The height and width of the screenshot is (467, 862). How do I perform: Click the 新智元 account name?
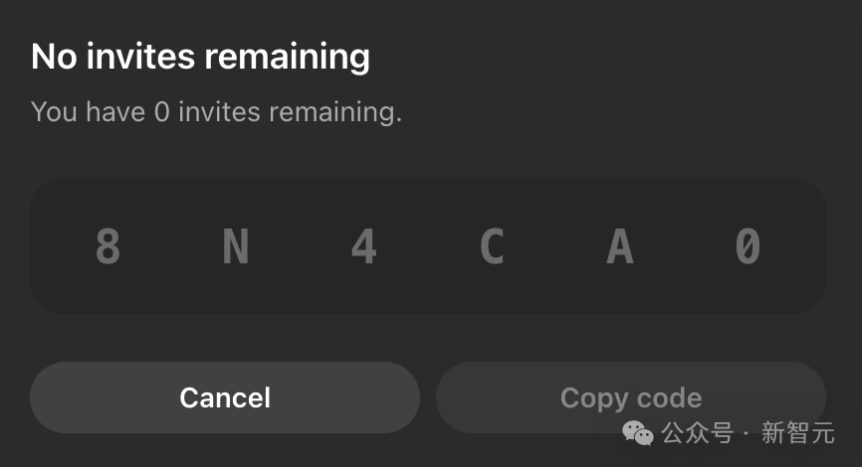pos(797,433)
